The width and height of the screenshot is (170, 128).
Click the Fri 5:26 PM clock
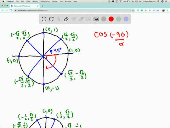[137, 1]
